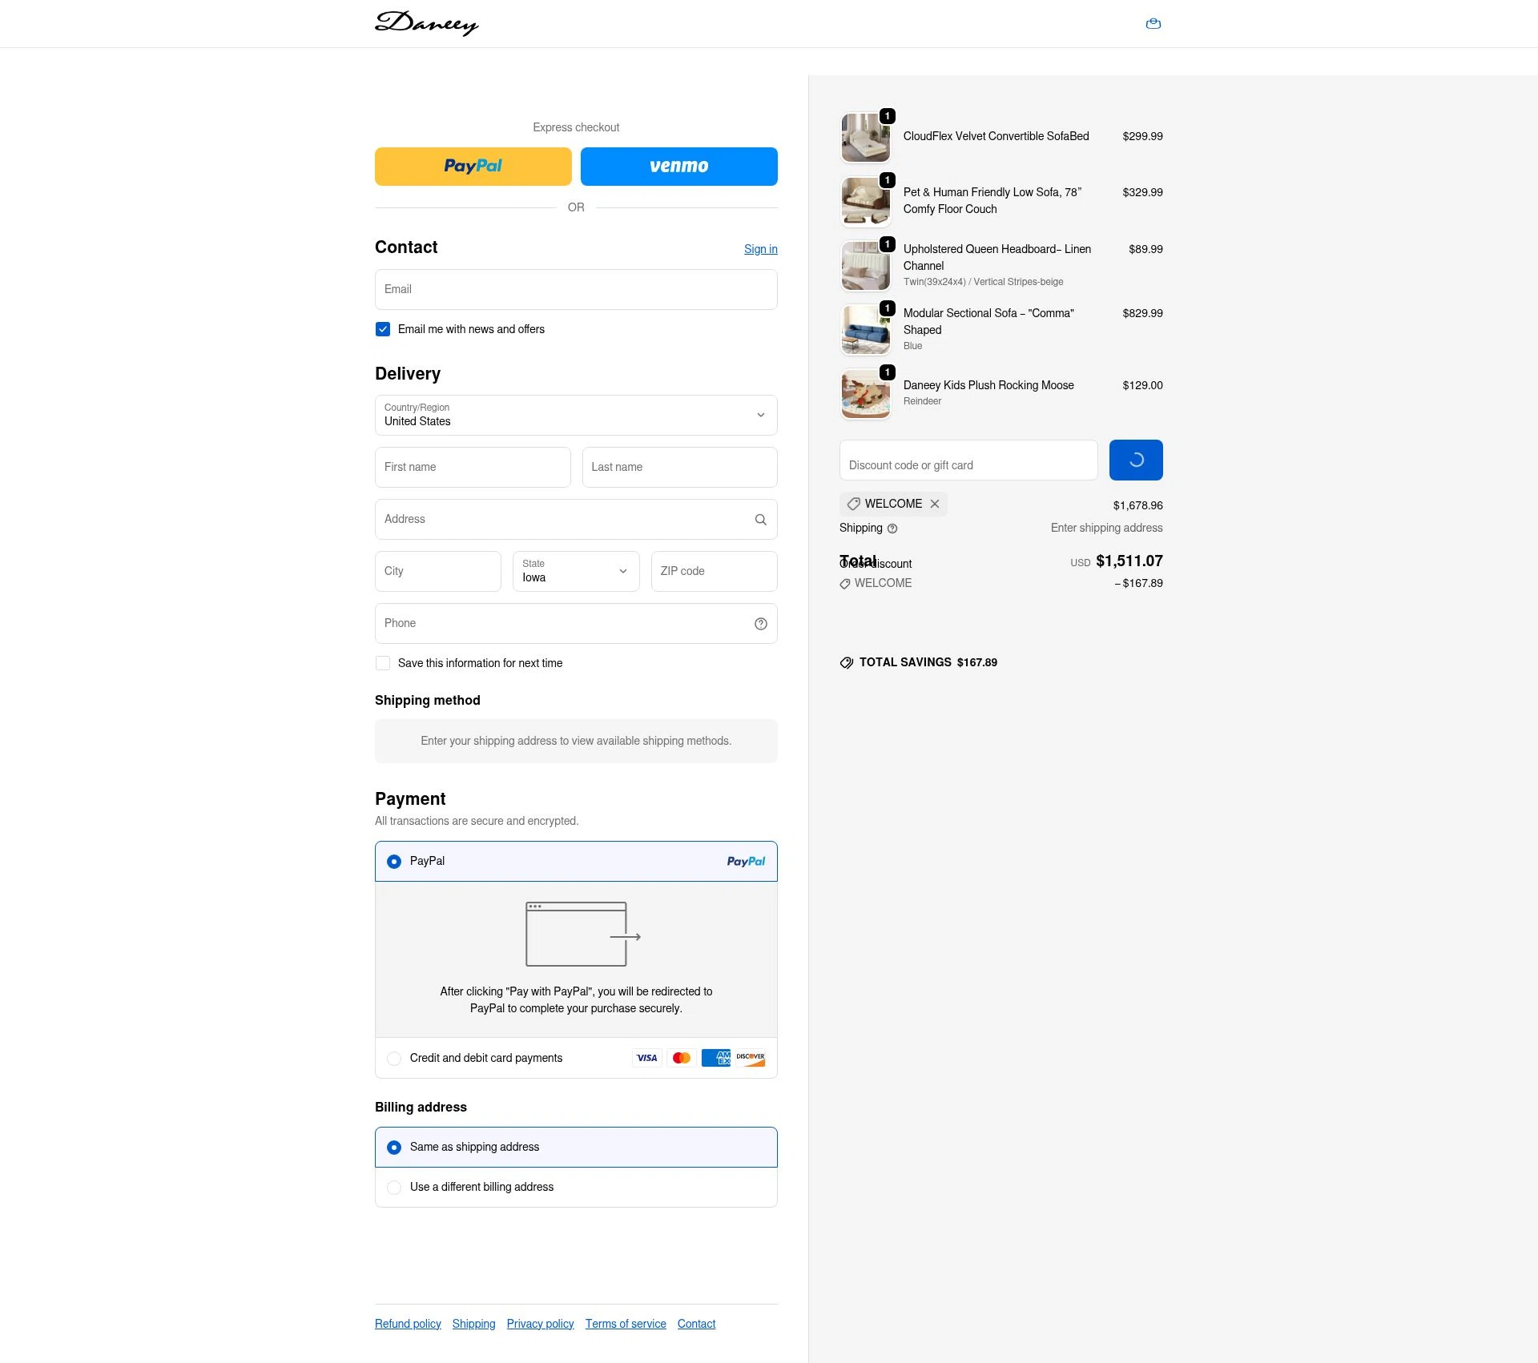
Task: Select 'Use a different billing address'
Action: pos(394,1188)
